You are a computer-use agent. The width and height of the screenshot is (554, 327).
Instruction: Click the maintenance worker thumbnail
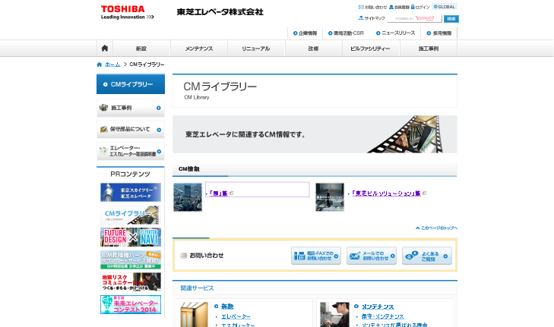point(334,315)
